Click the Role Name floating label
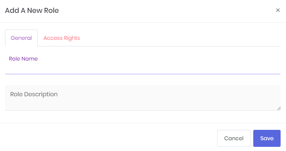The image size is (286, 151). 23,58
